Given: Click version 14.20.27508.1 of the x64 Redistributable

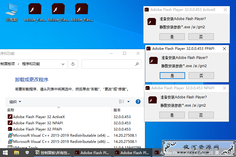Looking at the screenshot, I should coord(125,135).
